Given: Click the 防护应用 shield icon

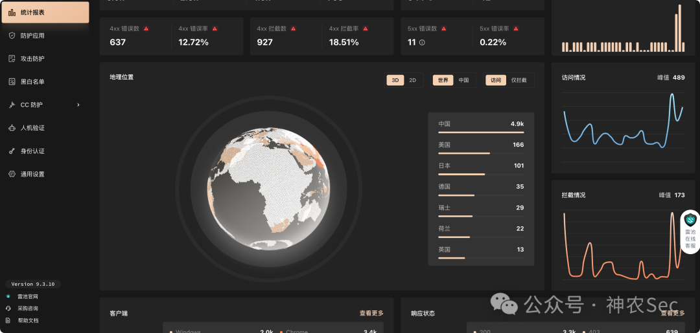Looking at the screenshot, I should [x=12, y=36].
